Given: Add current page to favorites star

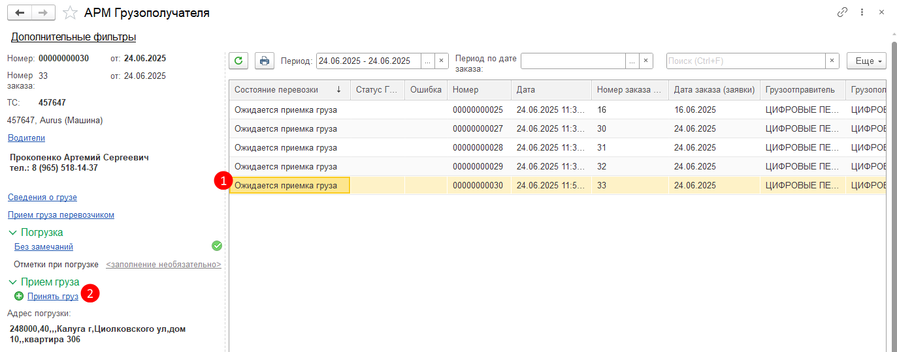Looking at the screenshot, I should pyautogui.click(x=70, y=13).
